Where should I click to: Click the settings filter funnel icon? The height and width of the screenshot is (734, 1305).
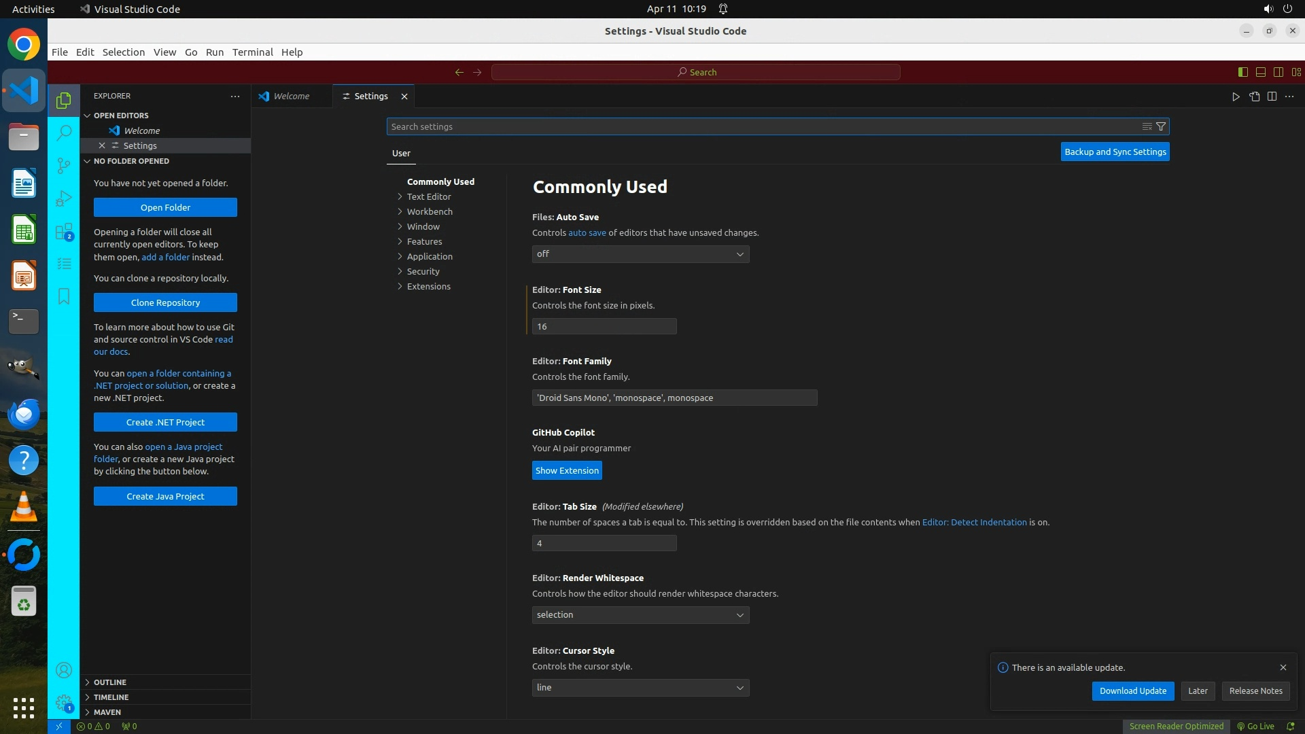[x=1161, y=126]
